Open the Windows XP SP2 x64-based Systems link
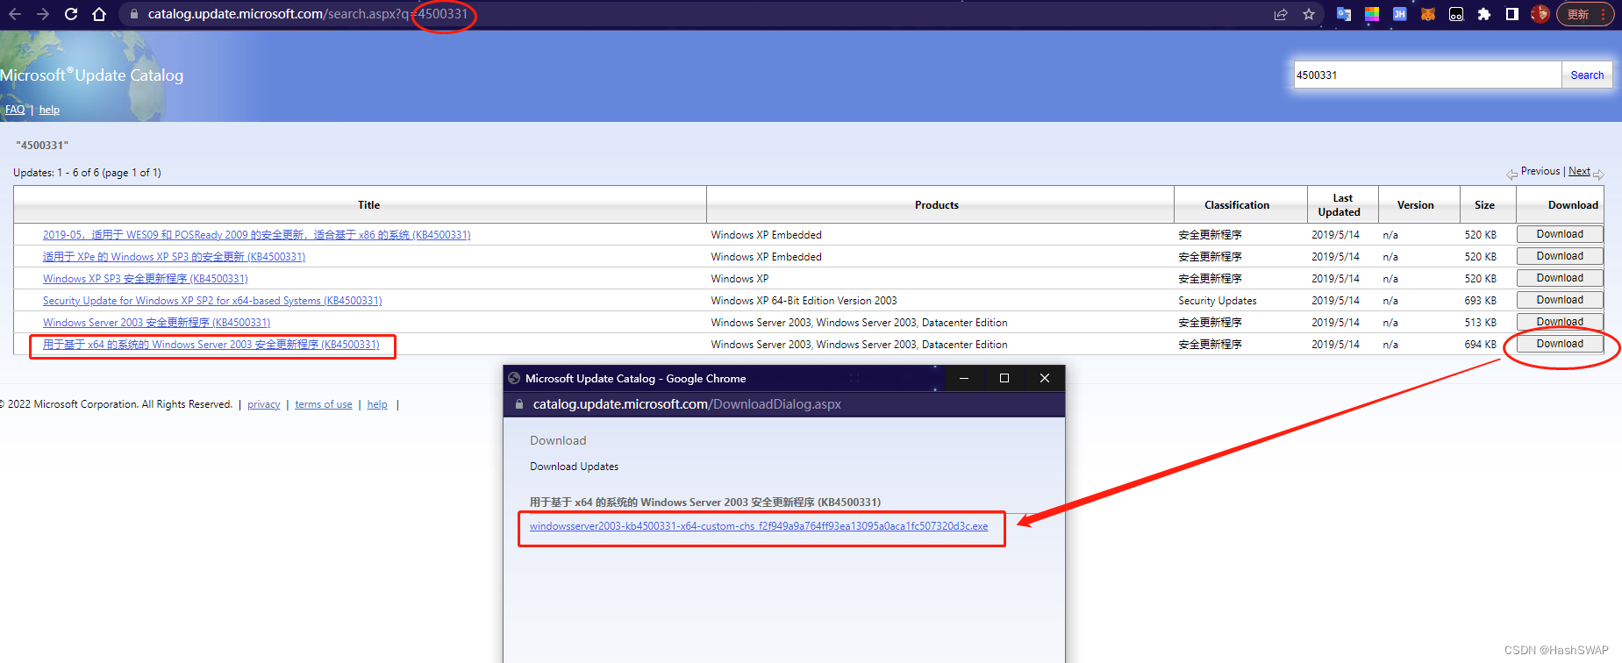The image size is (1622, 663). point(212,301)
